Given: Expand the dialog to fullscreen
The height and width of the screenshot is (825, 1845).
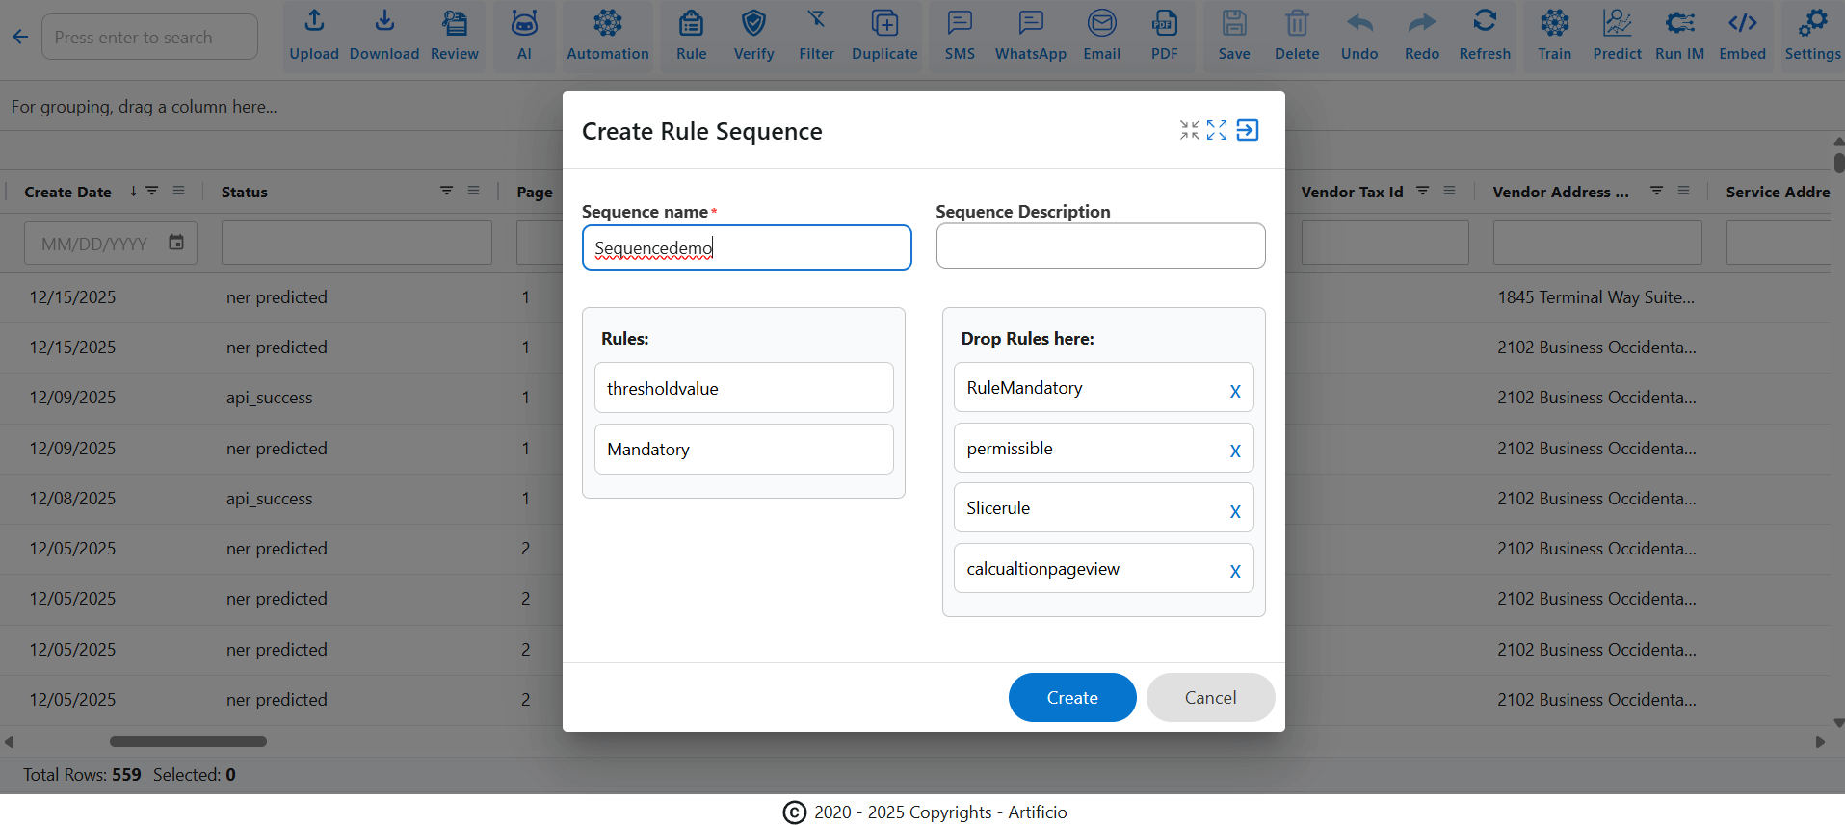Looking at the screenshot, I should [1217, 130].
